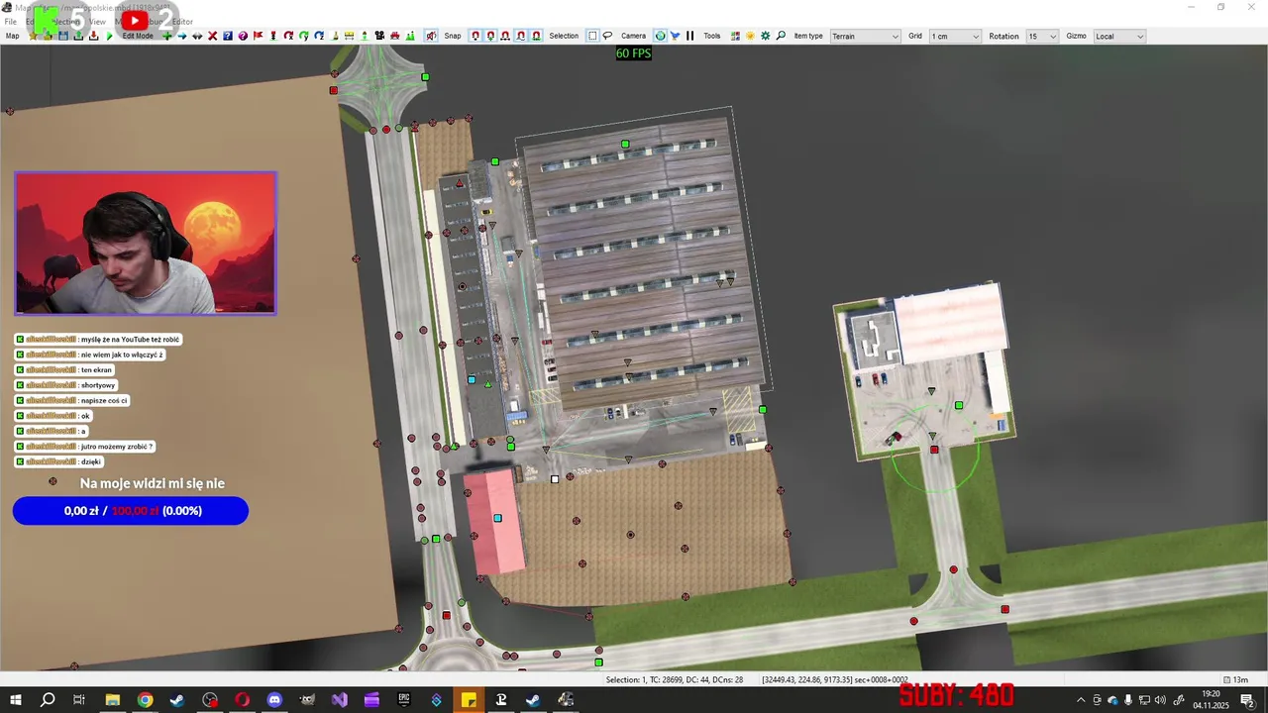Open the Grid dropdown showing 1 cm
The height and width of the screenshot is (713, 1268).
[955, 36]
